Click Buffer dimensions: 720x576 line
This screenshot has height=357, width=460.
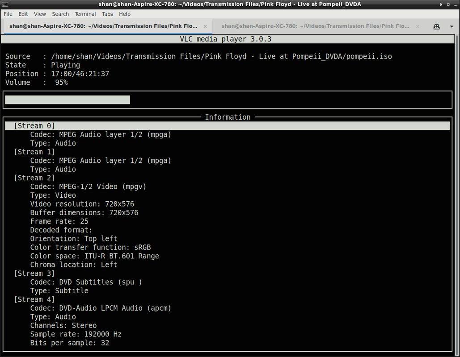[x=84, y=212]
